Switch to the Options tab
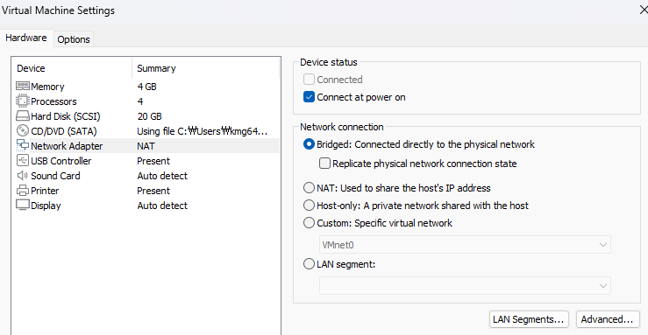The height and width of the screenshot is (335, 648). click(74, 39)
